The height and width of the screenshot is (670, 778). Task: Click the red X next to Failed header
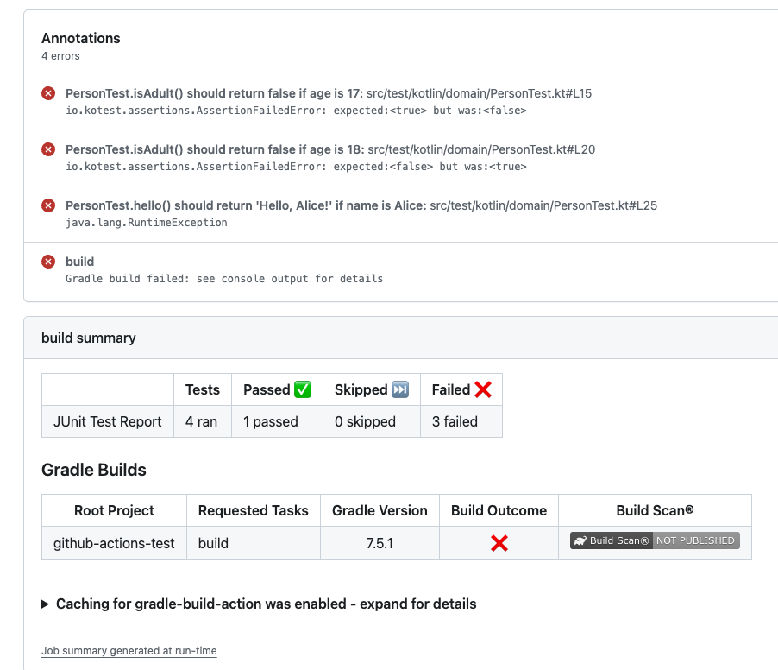pyautogui.click(x=483, y=389)
